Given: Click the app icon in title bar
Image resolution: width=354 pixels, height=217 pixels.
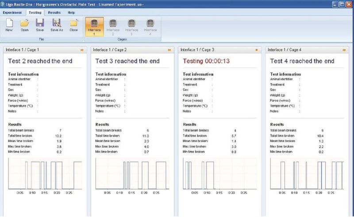Looking at the screenshot, I should coord(3,4).
